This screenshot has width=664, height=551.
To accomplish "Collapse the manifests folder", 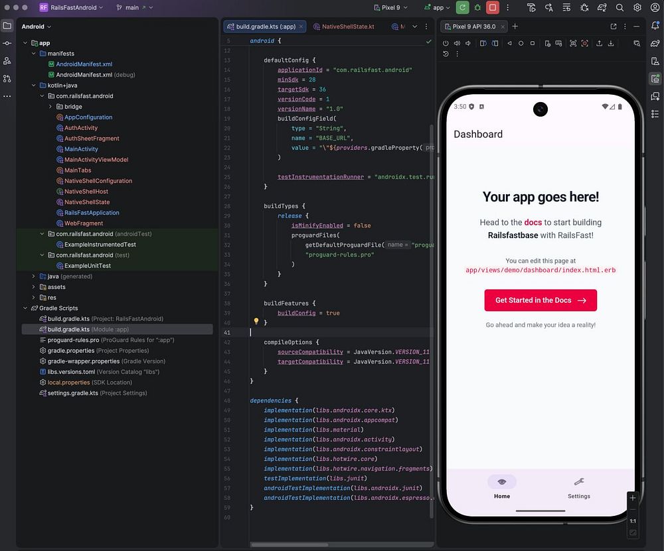I will [x=33, y=53].
